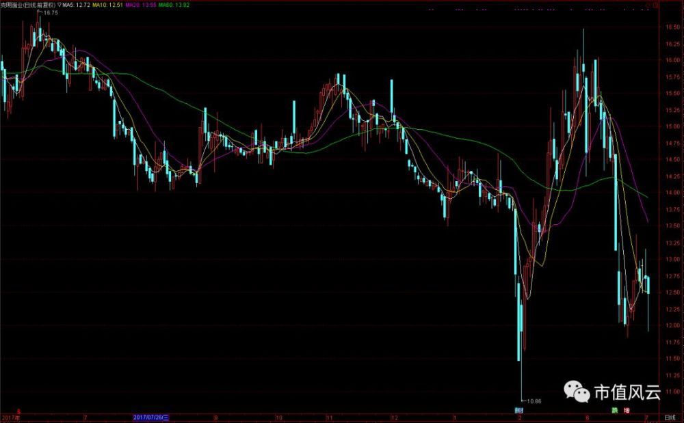This screenshot has width=684, height=423.
Task: Click the 16.00 price axis label
Action: point(672,60)
